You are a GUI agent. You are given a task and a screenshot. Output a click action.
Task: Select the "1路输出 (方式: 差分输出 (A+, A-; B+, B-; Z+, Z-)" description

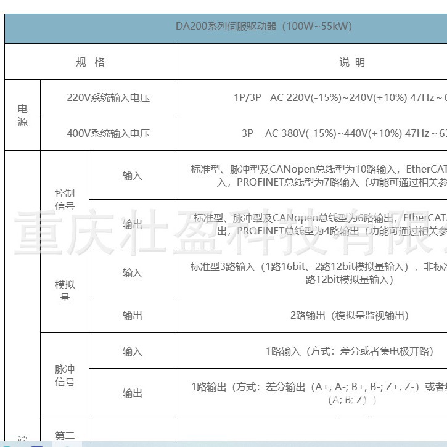tap(305, 387)
